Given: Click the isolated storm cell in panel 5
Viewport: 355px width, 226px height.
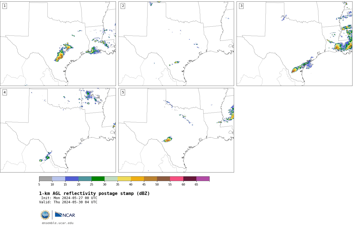Looking at the screenshot, I should pos(168,139).
